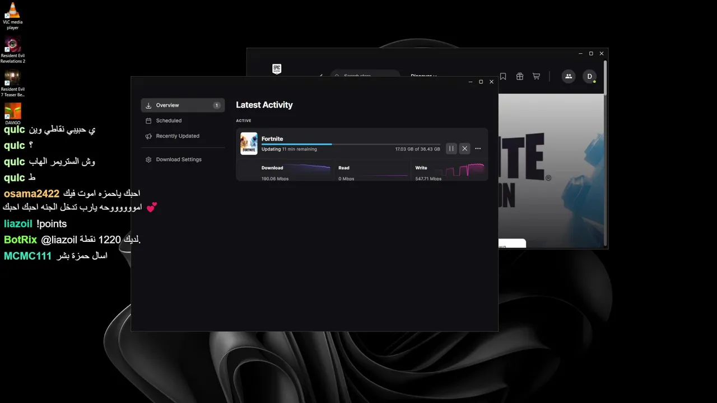
Task: Open the friends icon in the store window
Action: point(569,77)
